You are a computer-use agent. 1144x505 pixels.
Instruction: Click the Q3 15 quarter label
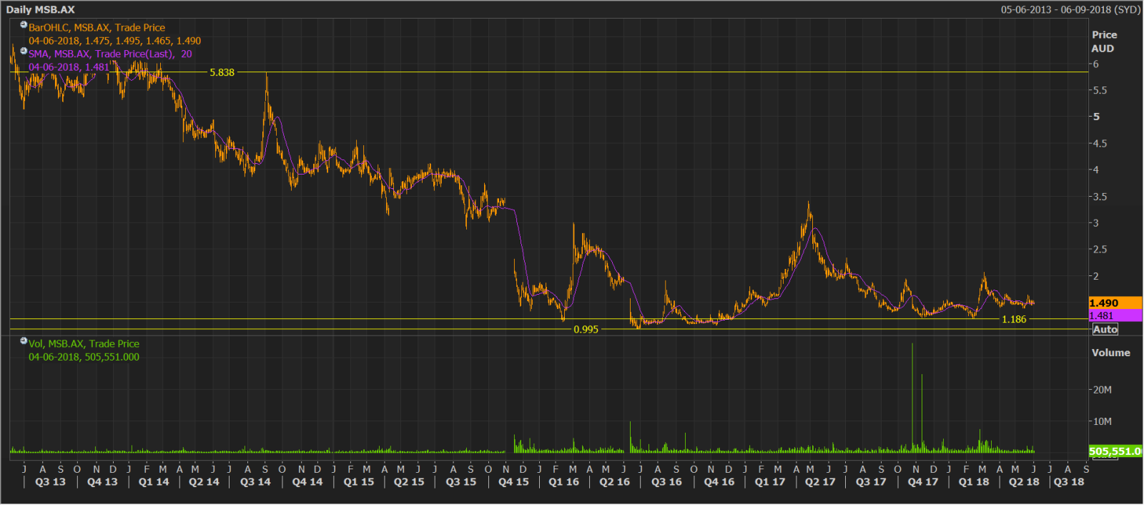461,482
